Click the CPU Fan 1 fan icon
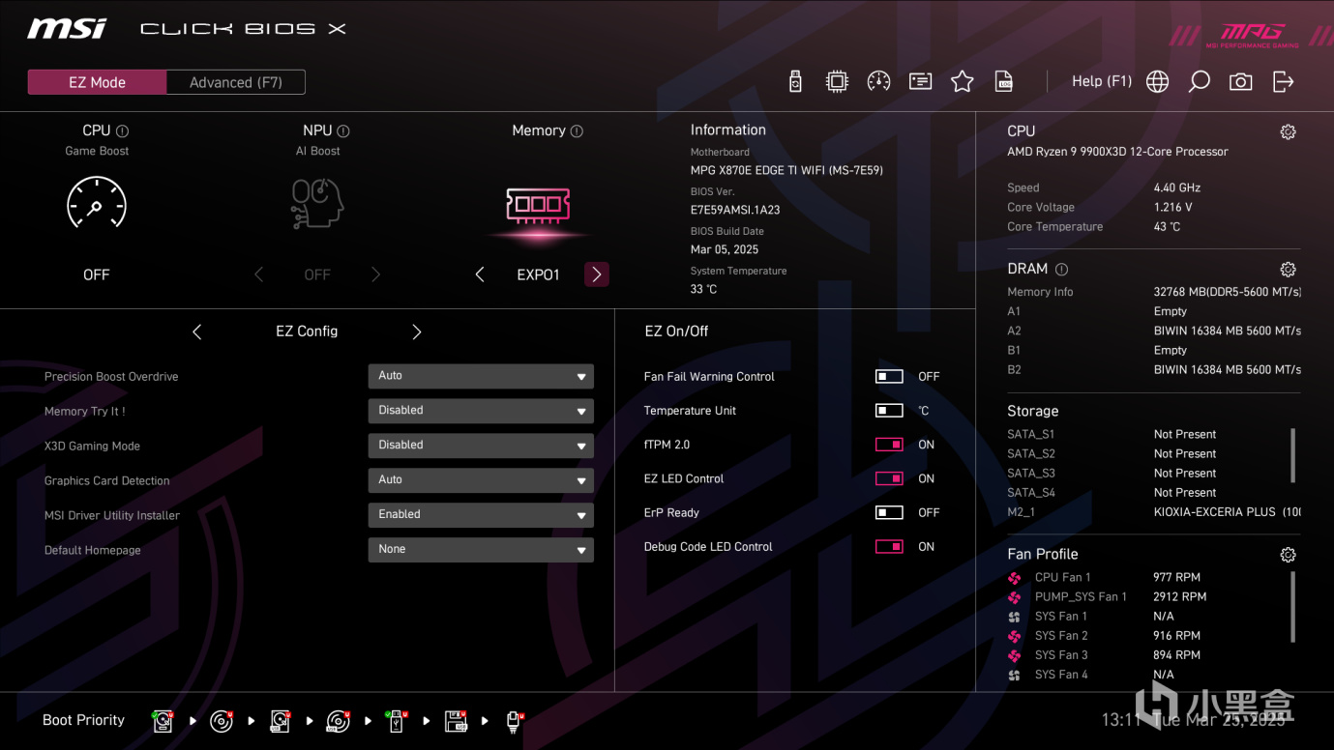This screenshot has height=750, width=1334. point(1014,578)
